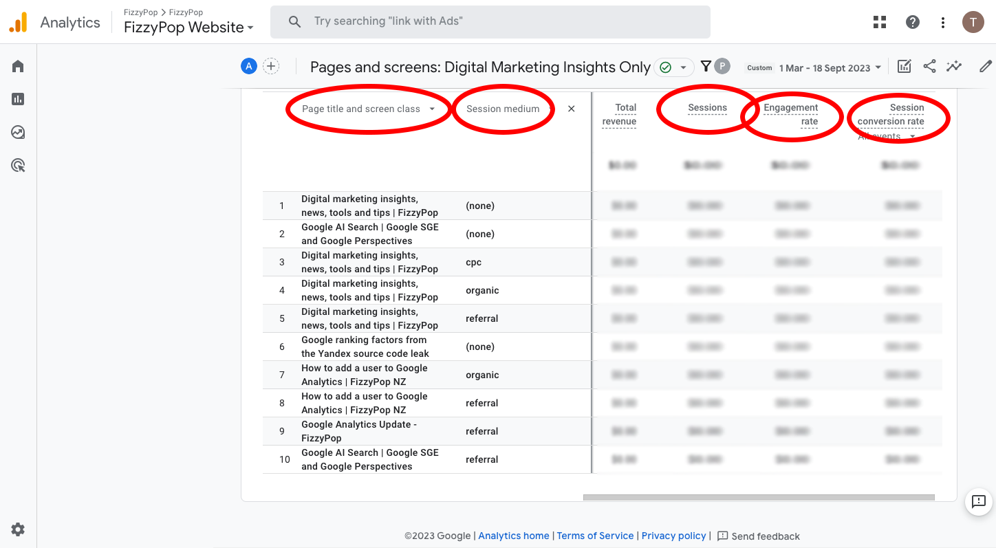Edit the report with the pencil icon
Viewport: 996px width, 548px height.
[986, 66]
